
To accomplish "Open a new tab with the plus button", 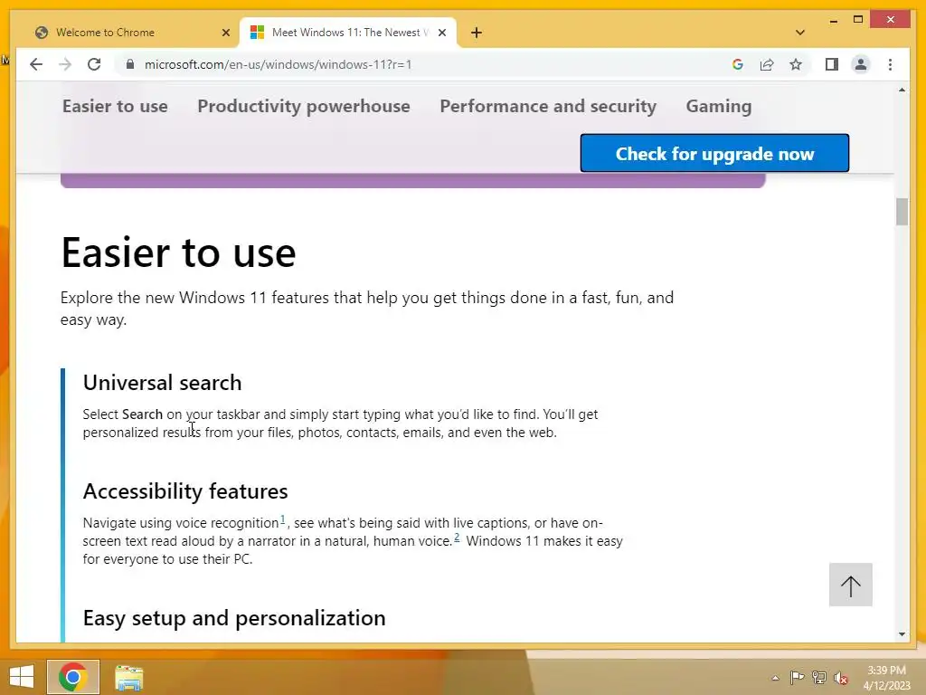I will tap(477, 33).
